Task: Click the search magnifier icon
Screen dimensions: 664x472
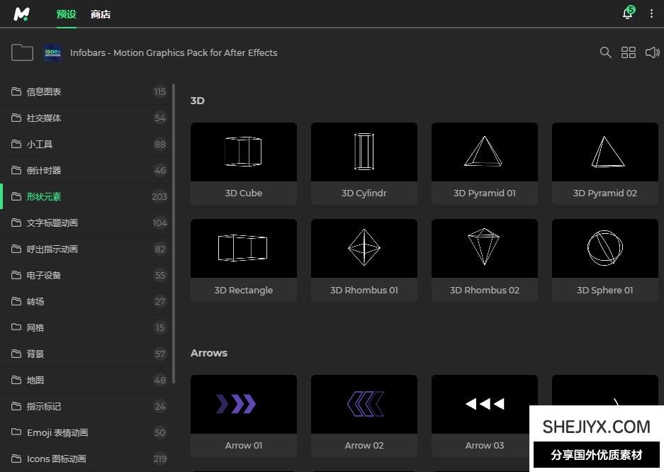Action: point(605,52)
